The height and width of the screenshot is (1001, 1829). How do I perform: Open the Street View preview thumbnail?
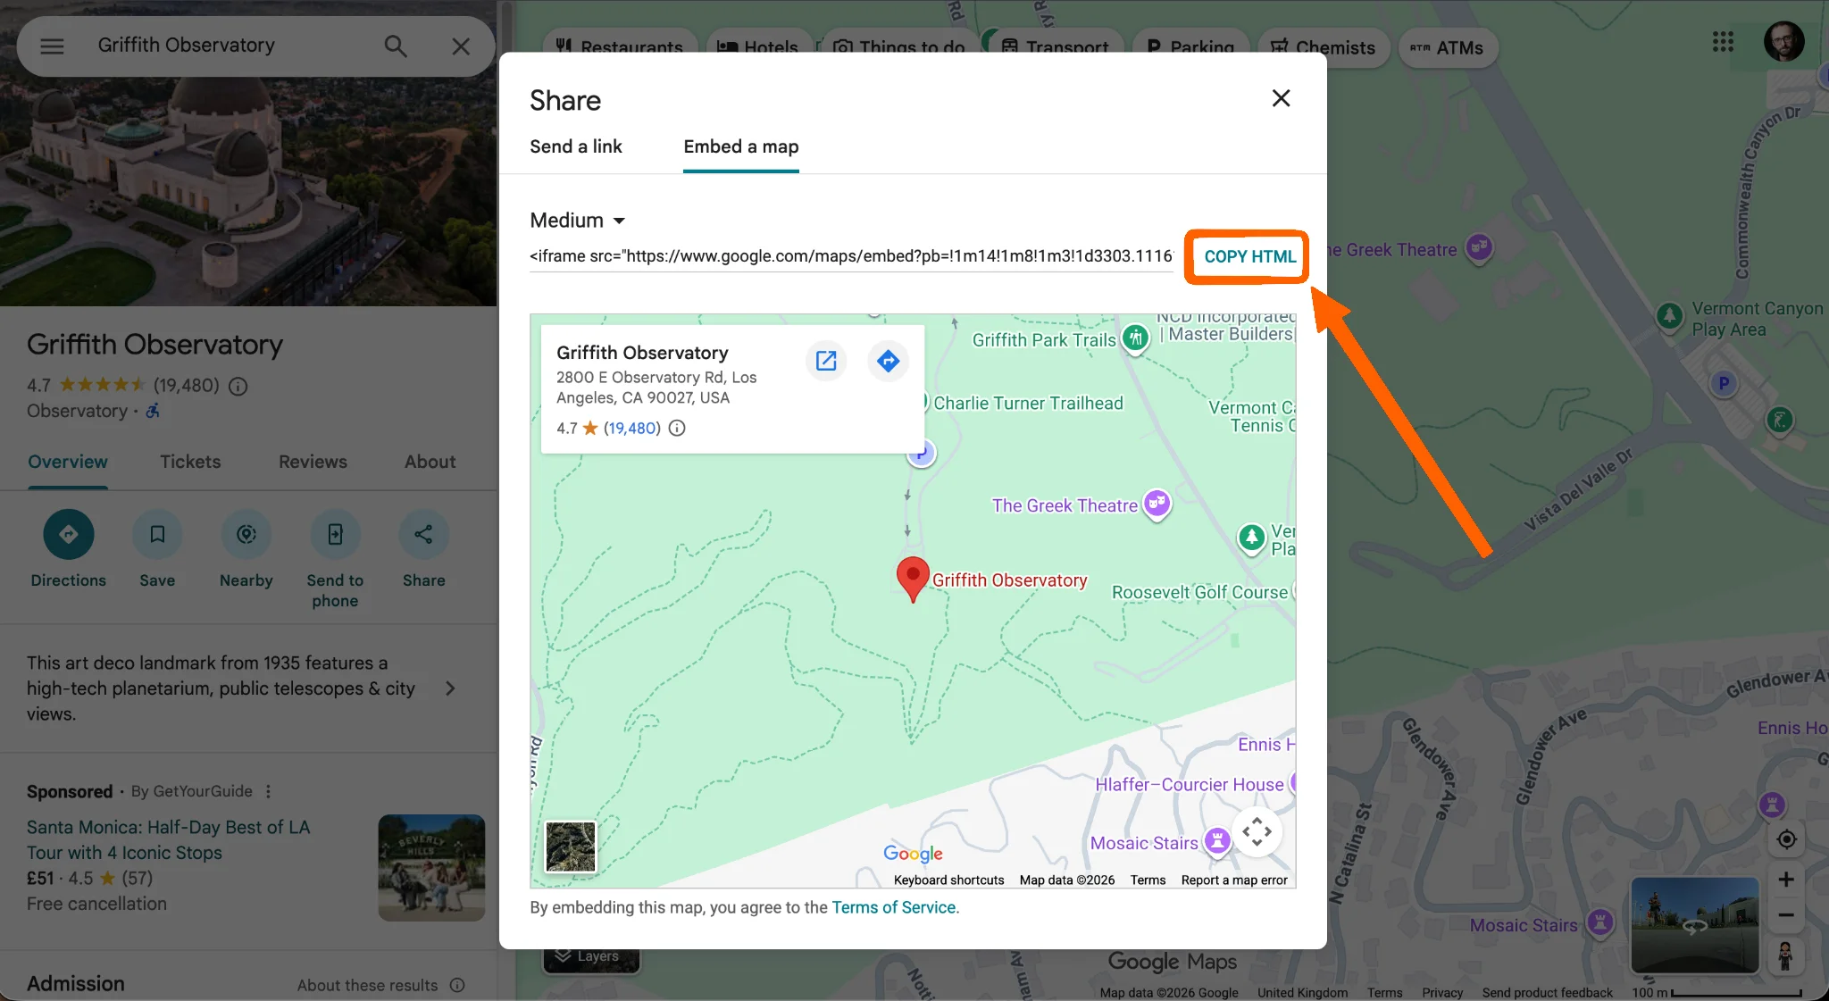[1694, 925]
